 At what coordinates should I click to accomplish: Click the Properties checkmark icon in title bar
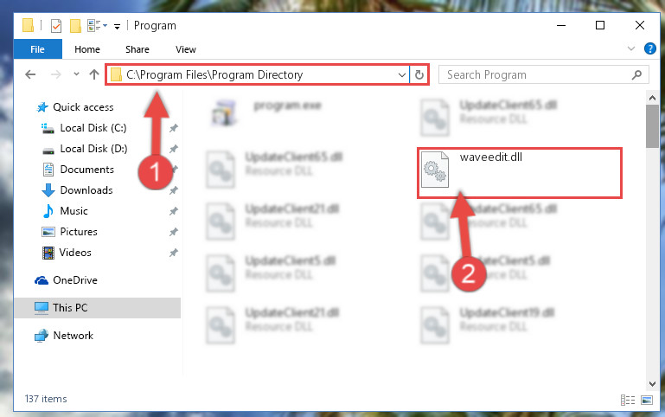pyautogui.click(x=56, y=26)
